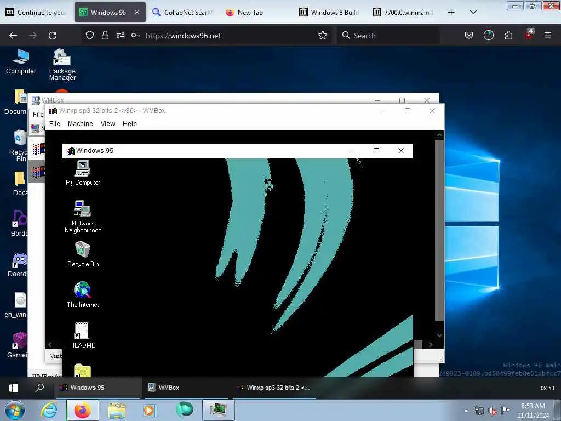Switch to the CollabNet browser tab
Image resolution: width=561 pixels, height=421 pixels.
(183, 12)
